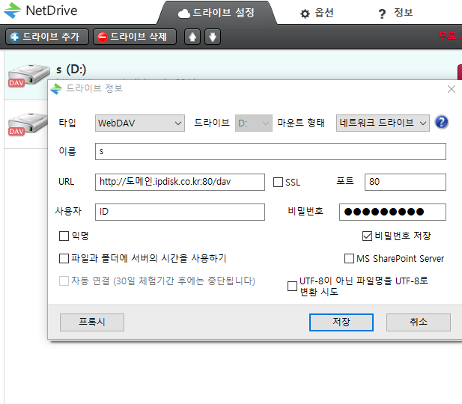Click the NetDrive logo icon
This screenshot has height=404, width=462.
click(x=12, y=10)
